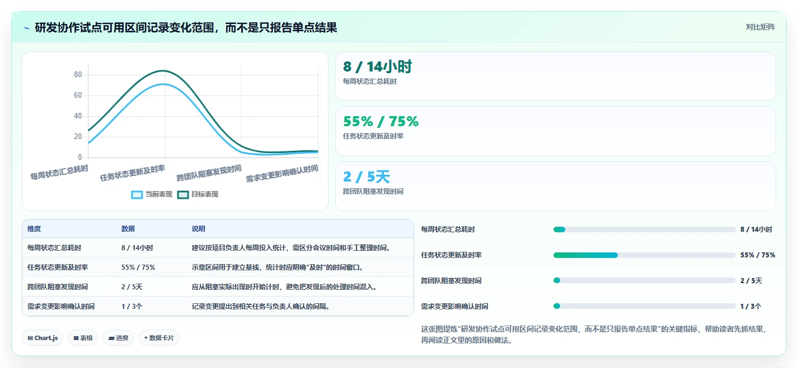Select table cell 任务状态更新及时率

click(58, 267)
